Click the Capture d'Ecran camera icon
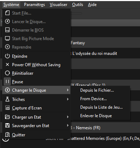This screenshot has width=140, height=148. click(7, 108)
